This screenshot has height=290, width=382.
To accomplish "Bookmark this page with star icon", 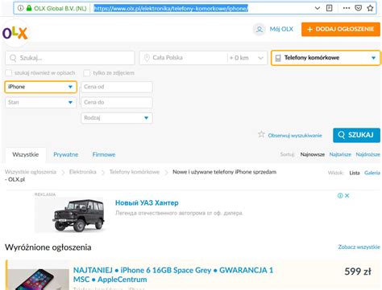I will (370, 8).
